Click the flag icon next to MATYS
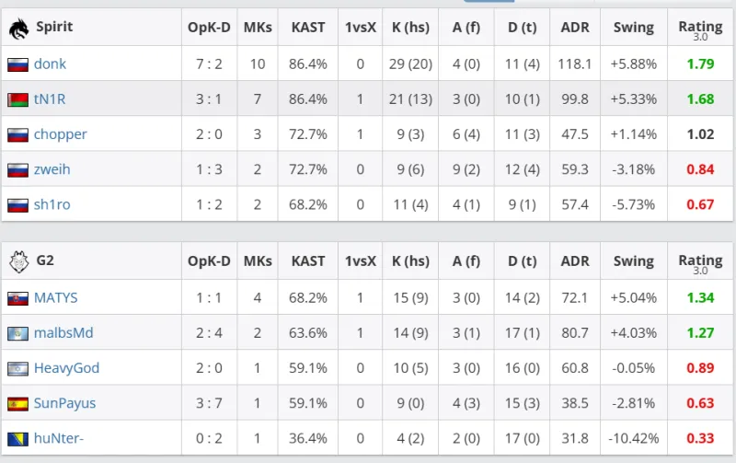The width and height of the screenshot is (736, 463). (x=17, y=298)
